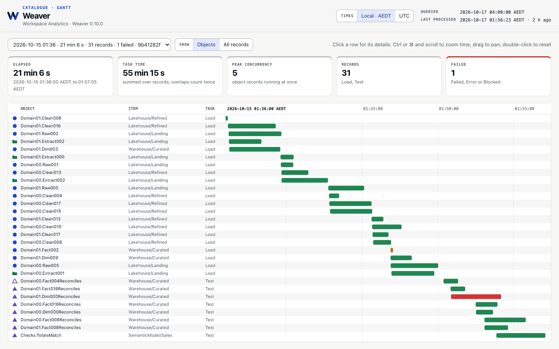Click purple triangle icon for Checks.TotalsMatch
This screenshot has width=559, height=349.
[x=15, y=335]
